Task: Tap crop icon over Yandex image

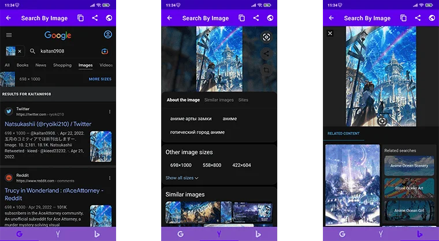Action: pos(266,70)
